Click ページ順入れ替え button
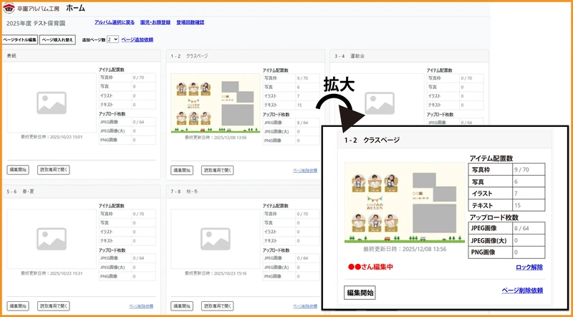The height and width of the screenshot is (317, 573). (x=57, y=40)
